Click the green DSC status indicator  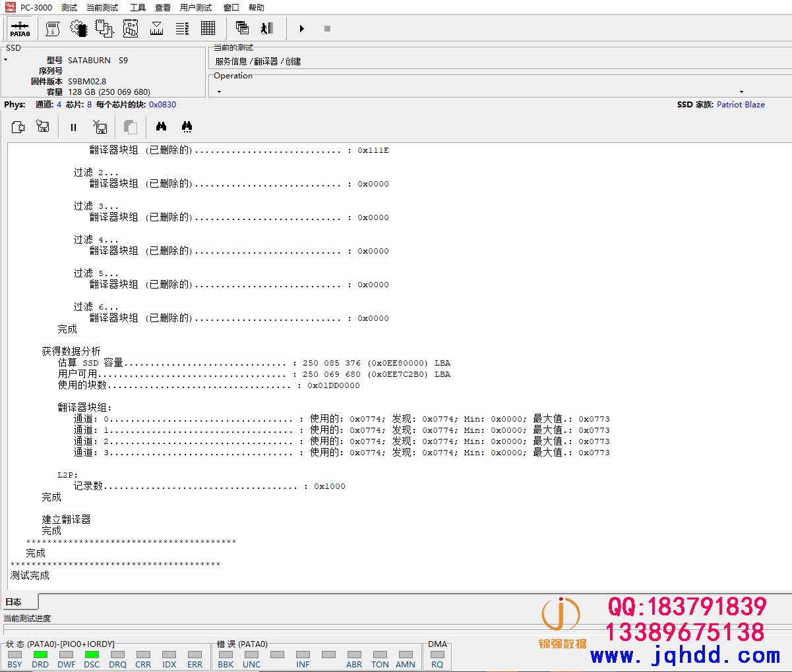coord(92,655)
